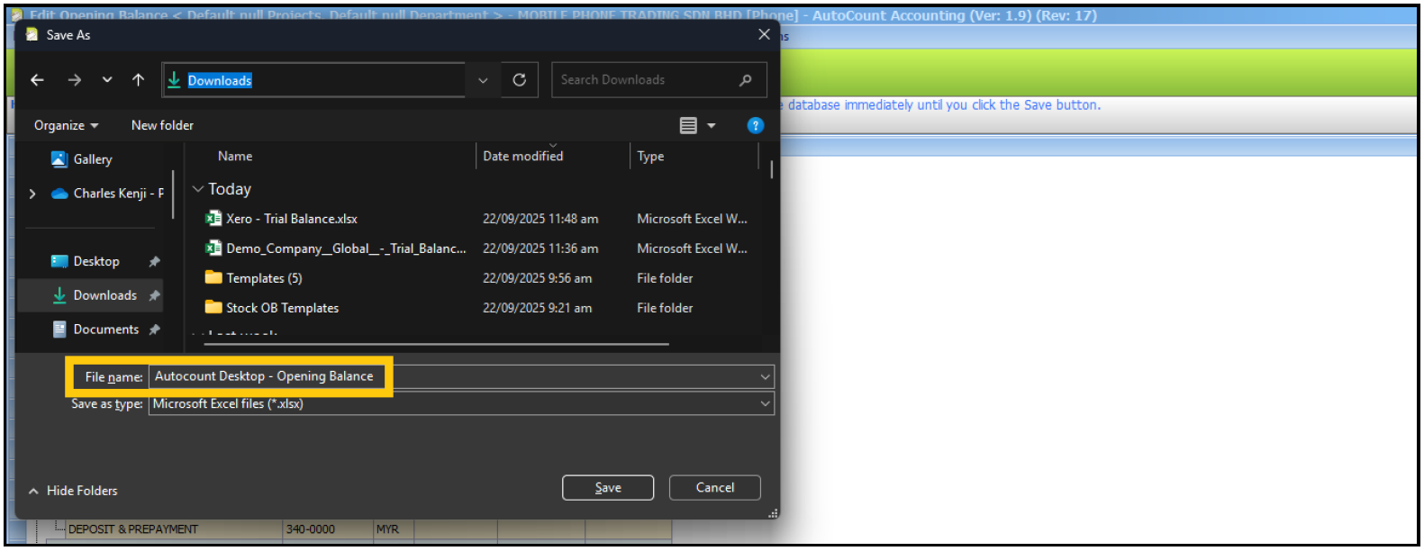Open Documents in navigation pane

pos(106,330)
